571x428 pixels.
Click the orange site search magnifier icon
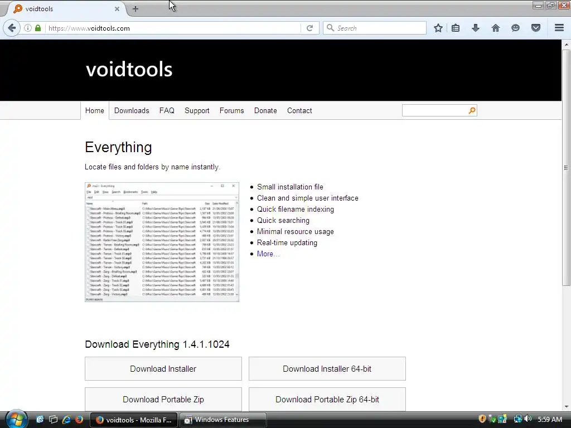point(472,111)
